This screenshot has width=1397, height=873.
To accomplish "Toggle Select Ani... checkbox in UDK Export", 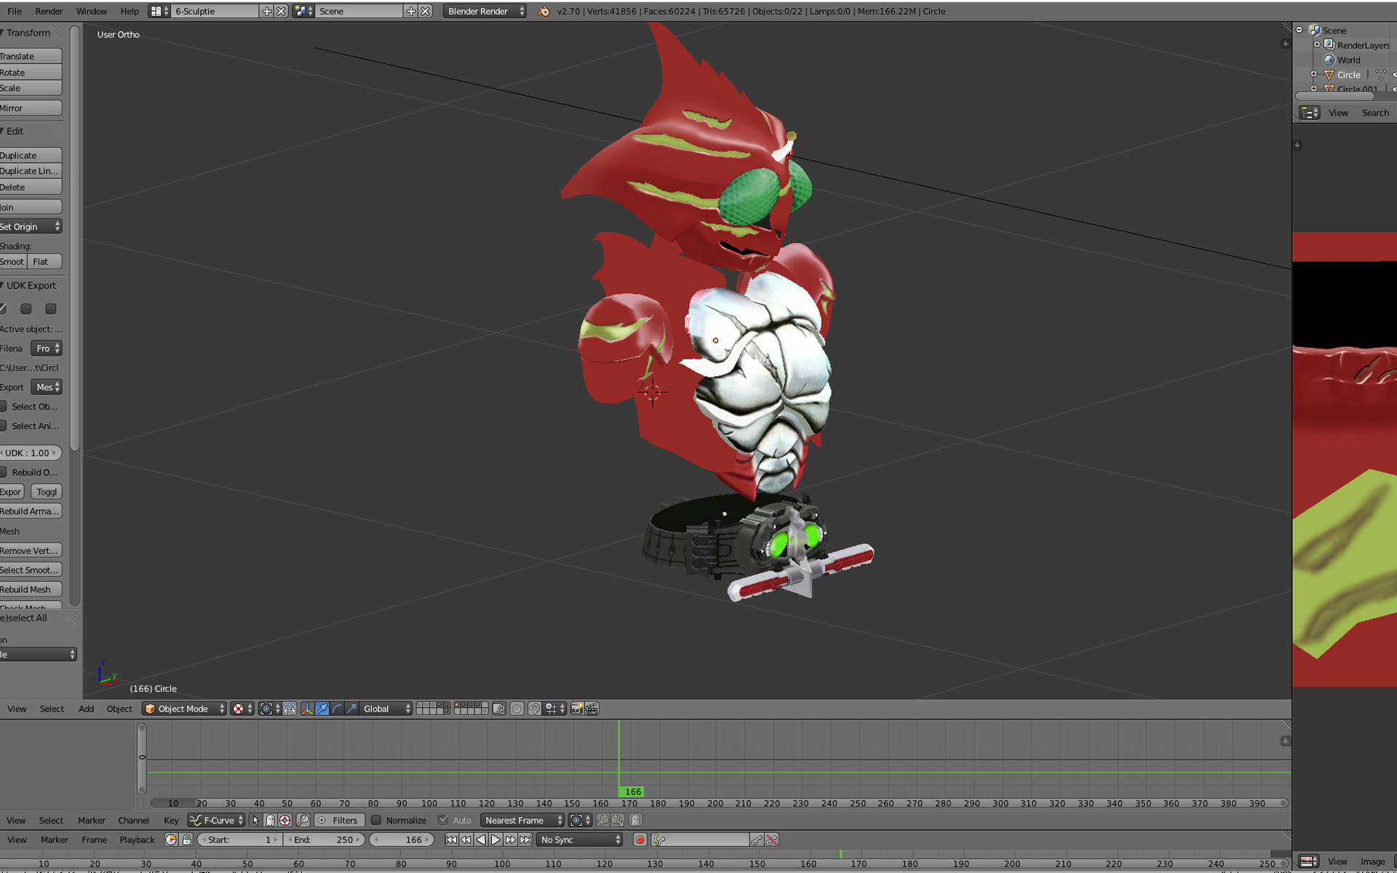I will [3, 426].
